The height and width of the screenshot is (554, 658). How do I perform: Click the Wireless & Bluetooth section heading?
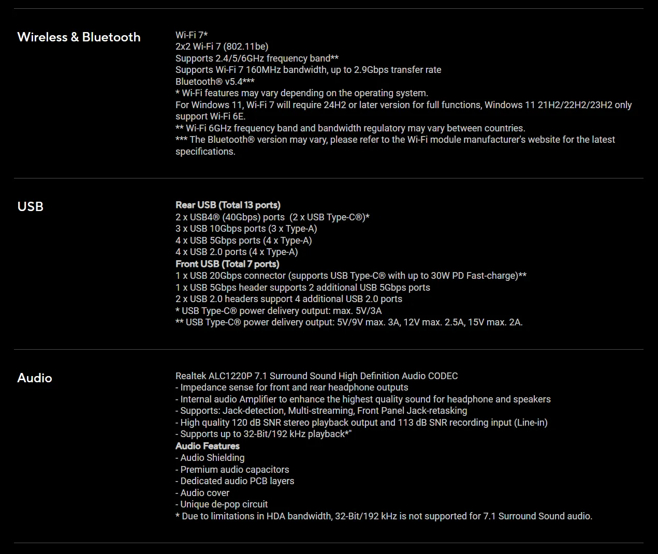click(79, 37)
